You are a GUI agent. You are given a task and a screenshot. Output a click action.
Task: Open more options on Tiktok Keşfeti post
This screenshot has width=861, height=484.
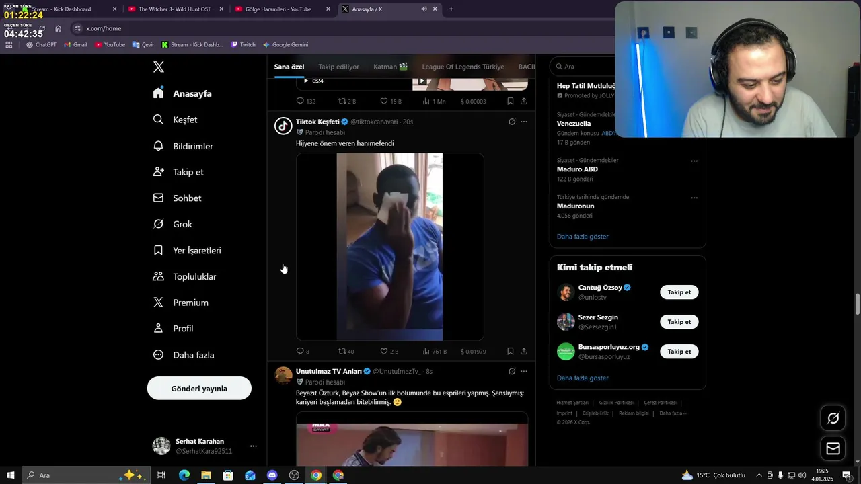coord(524,122)
